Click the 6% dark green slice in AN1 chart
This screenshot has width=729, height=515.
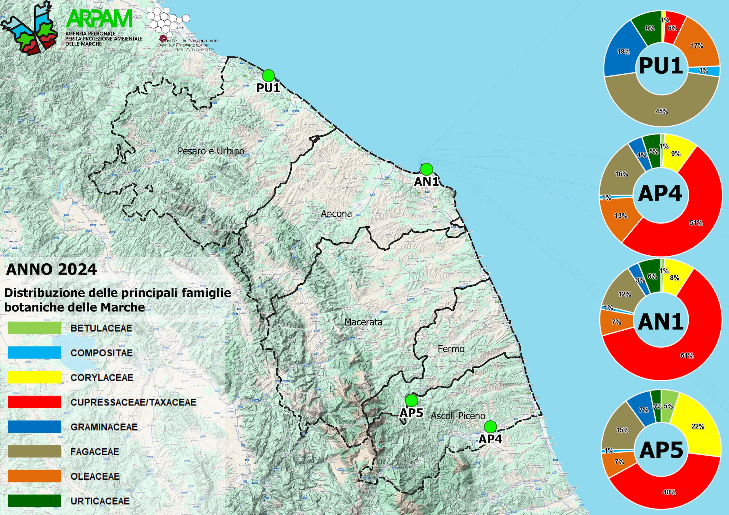[651, 277]
